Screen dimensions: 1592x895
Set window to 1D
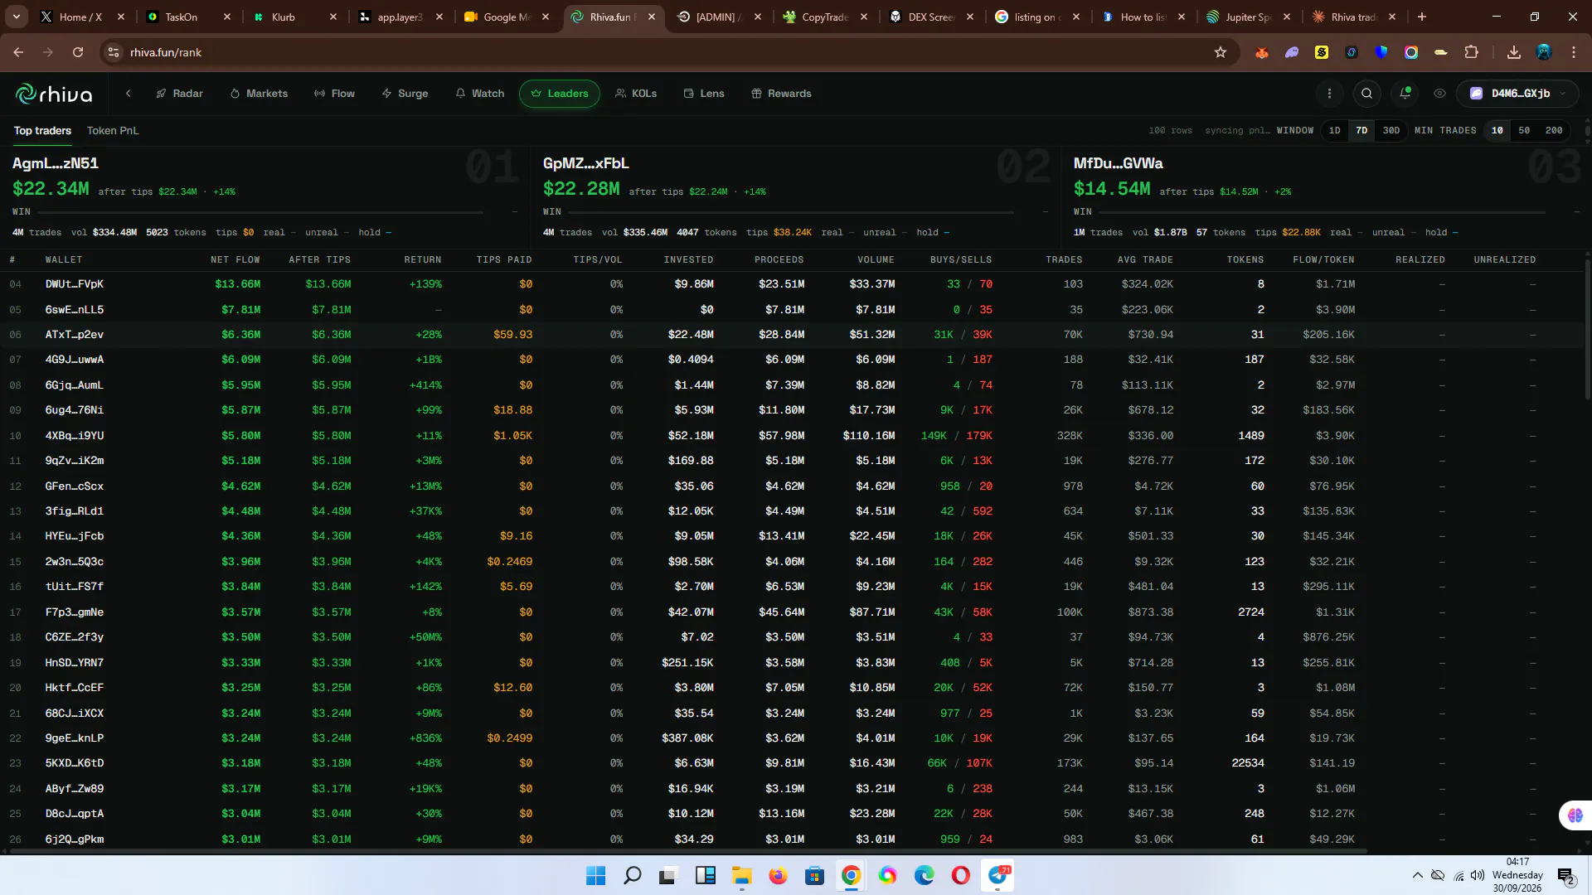coord(1334,131)
